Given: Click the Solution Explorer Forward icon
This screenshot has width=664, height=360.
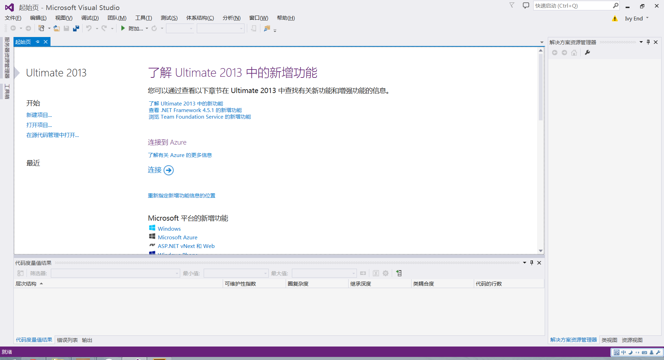Looking at the screenshot, I should [x=564, y=53].
